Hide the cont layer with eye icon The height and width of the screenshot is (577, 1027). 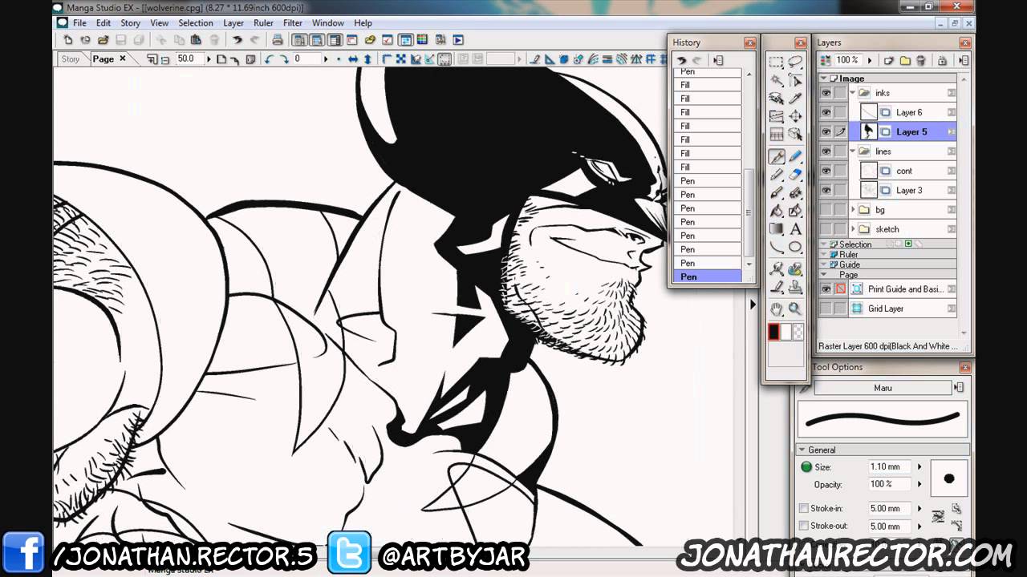coord(826,171)
